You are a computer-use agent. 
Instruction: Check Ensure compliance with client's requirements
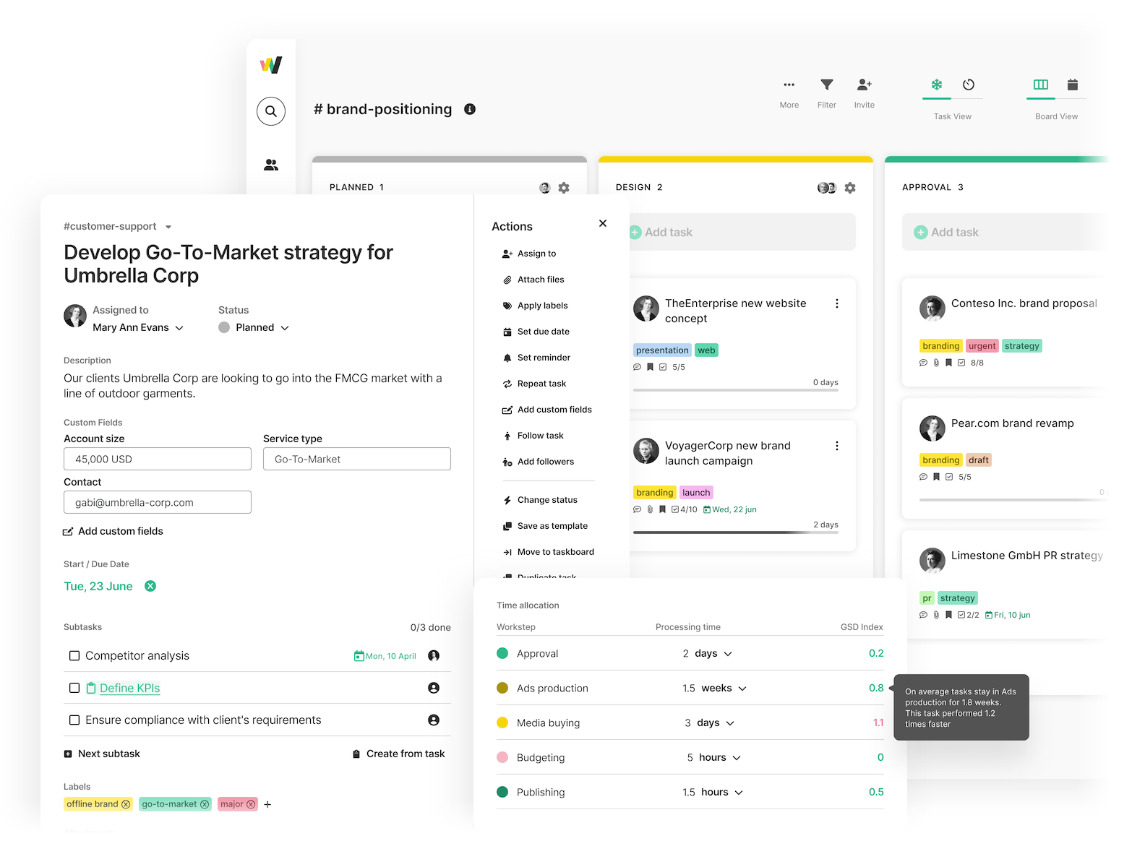(74, 720)
